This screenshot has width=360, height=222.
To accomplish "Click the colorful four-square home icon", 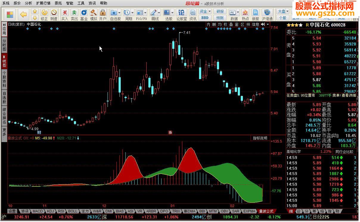I will pos(10,14).
